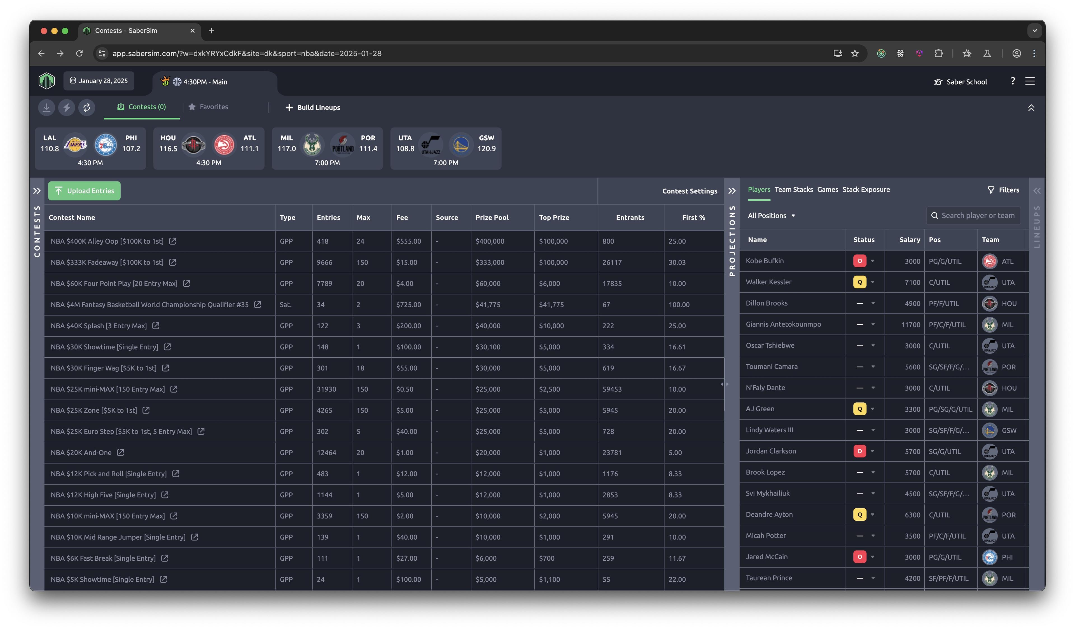Screen dimensions: 1075x630
Task: Open external link for $12K Pick and Roll
Action: 175,474
